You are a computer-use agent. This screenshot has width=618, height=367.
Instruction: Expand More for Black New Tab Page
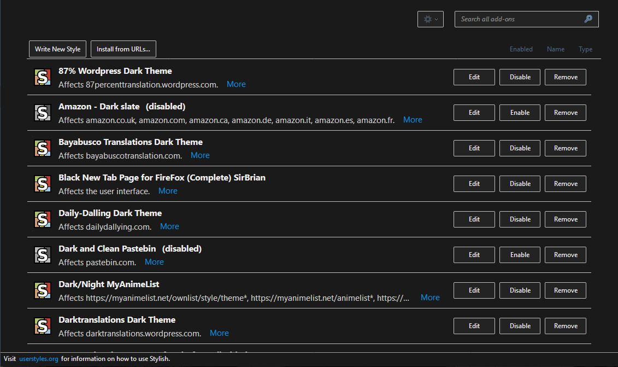(x=168, y=190)
